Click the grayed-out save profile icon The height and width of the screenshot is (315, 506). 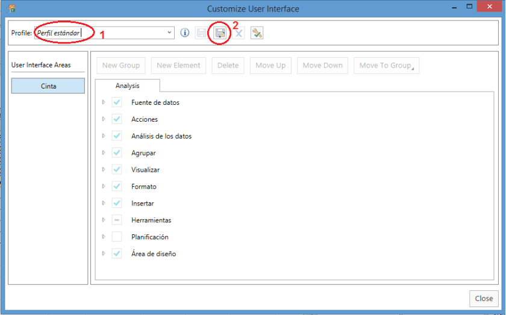click(x=201, y=33)
